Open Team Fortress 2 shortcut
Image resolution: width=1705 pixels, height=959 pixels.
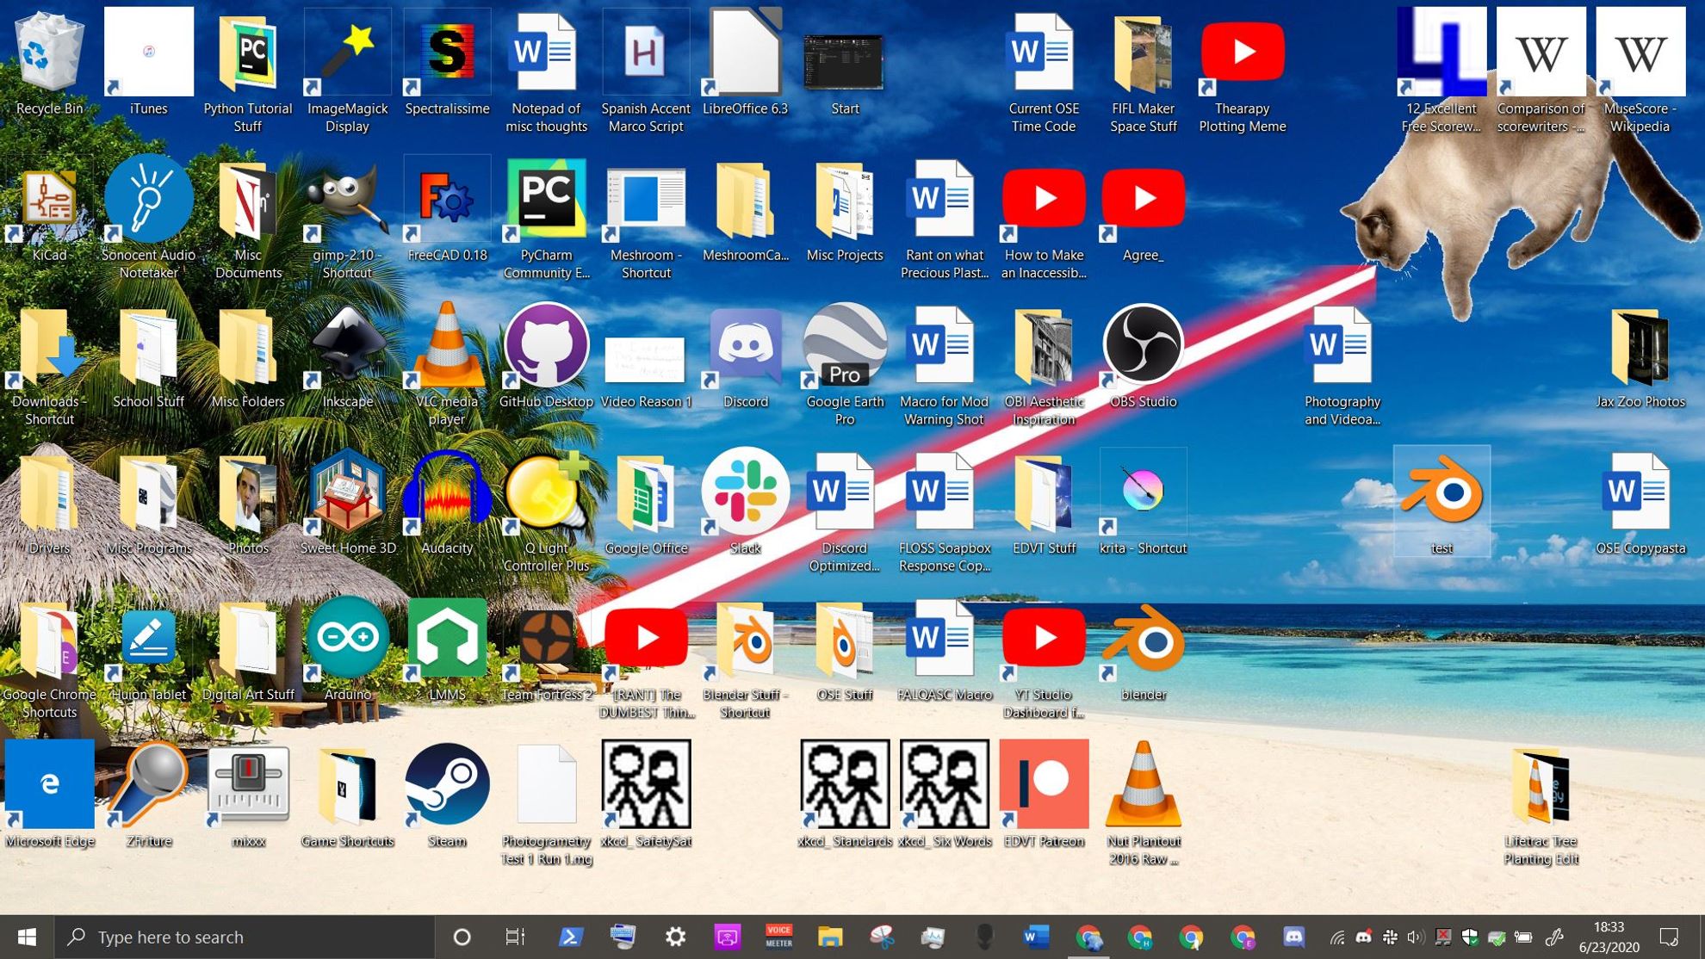(546, 639)
